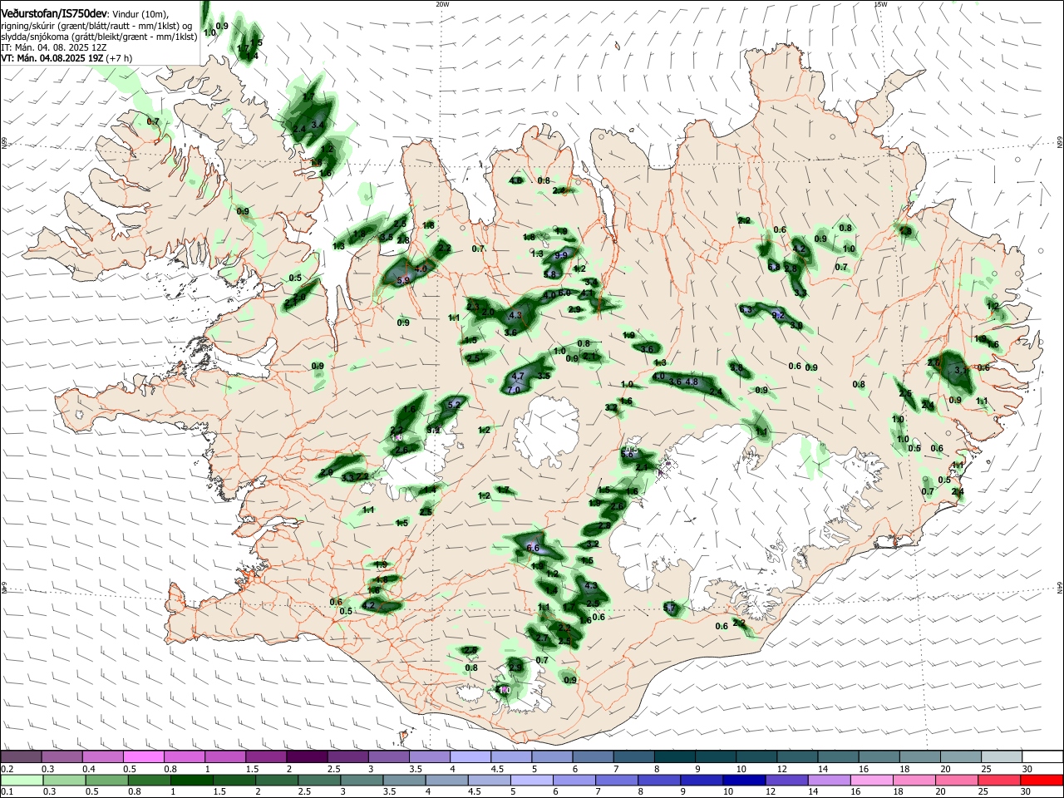This screenshot has width=1064, height=798.
Task: Click the 6.3 precipitation value on the map
Action: (746, 310)
